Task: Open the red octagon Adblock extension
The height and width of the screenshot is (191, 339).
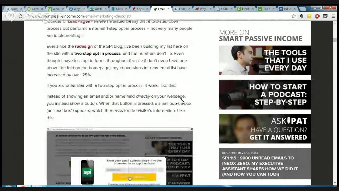Action: tap(317, 16)
